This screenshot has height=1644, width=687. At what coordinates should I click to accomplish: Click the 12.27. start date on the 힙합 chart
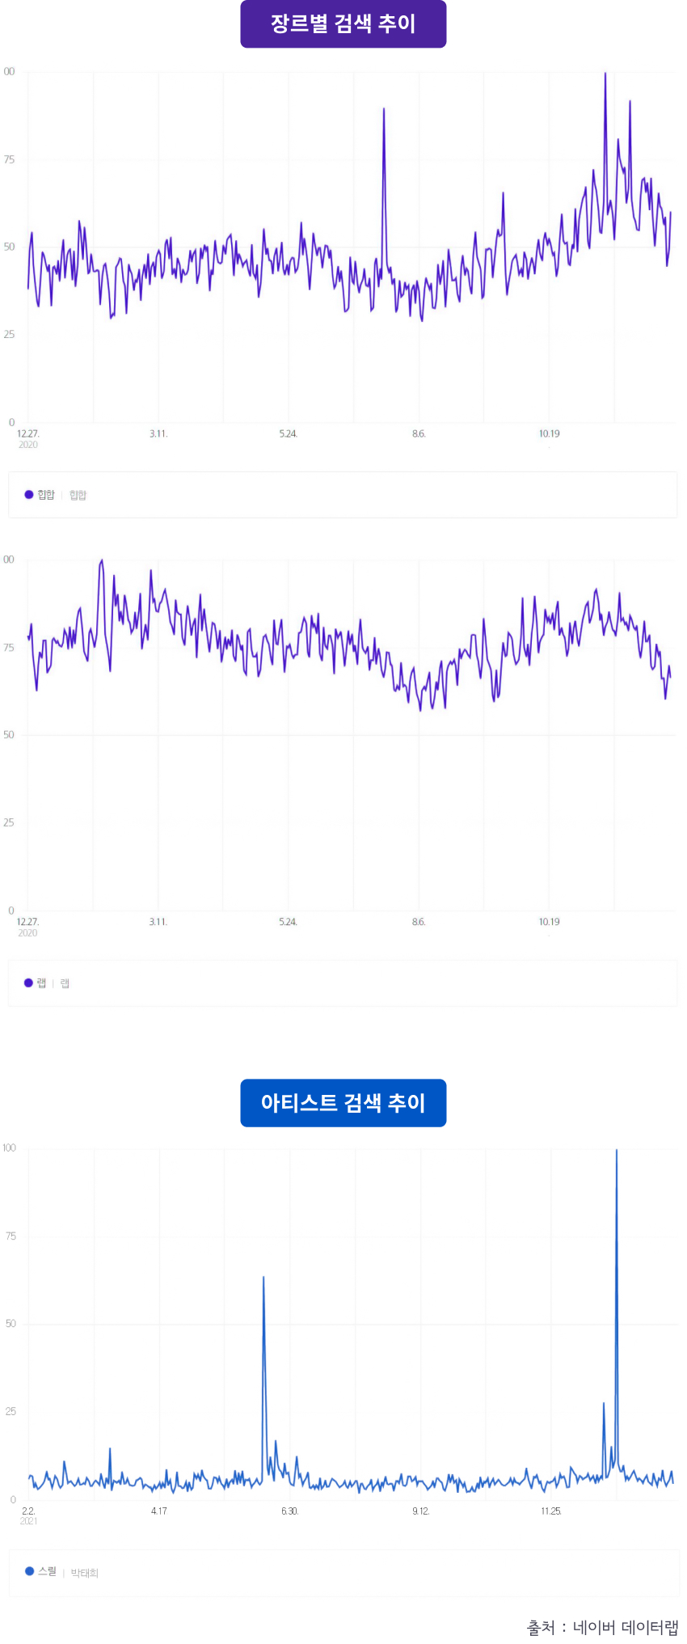coord(28,434)
